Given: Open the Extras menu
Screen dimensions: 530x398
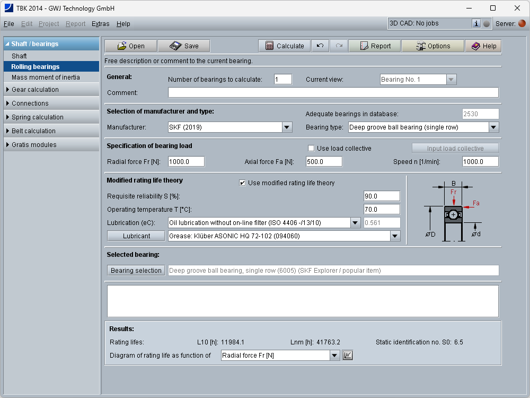Looking at the screenshot, I should coord(100,24).
